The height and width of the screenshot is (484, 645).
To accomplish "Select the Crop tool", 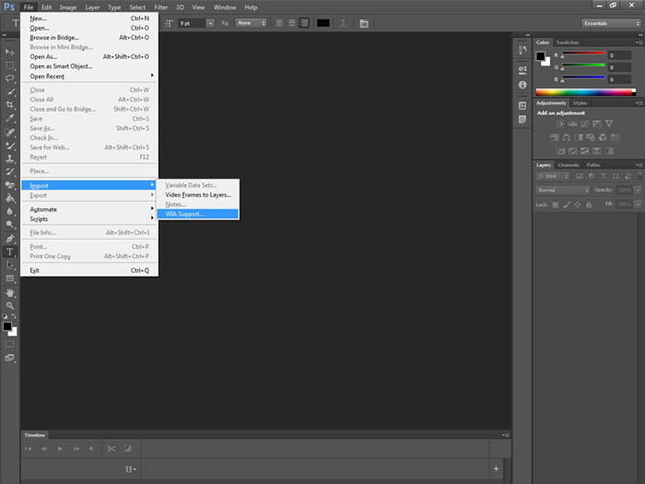I will click(x=10, y=104).
